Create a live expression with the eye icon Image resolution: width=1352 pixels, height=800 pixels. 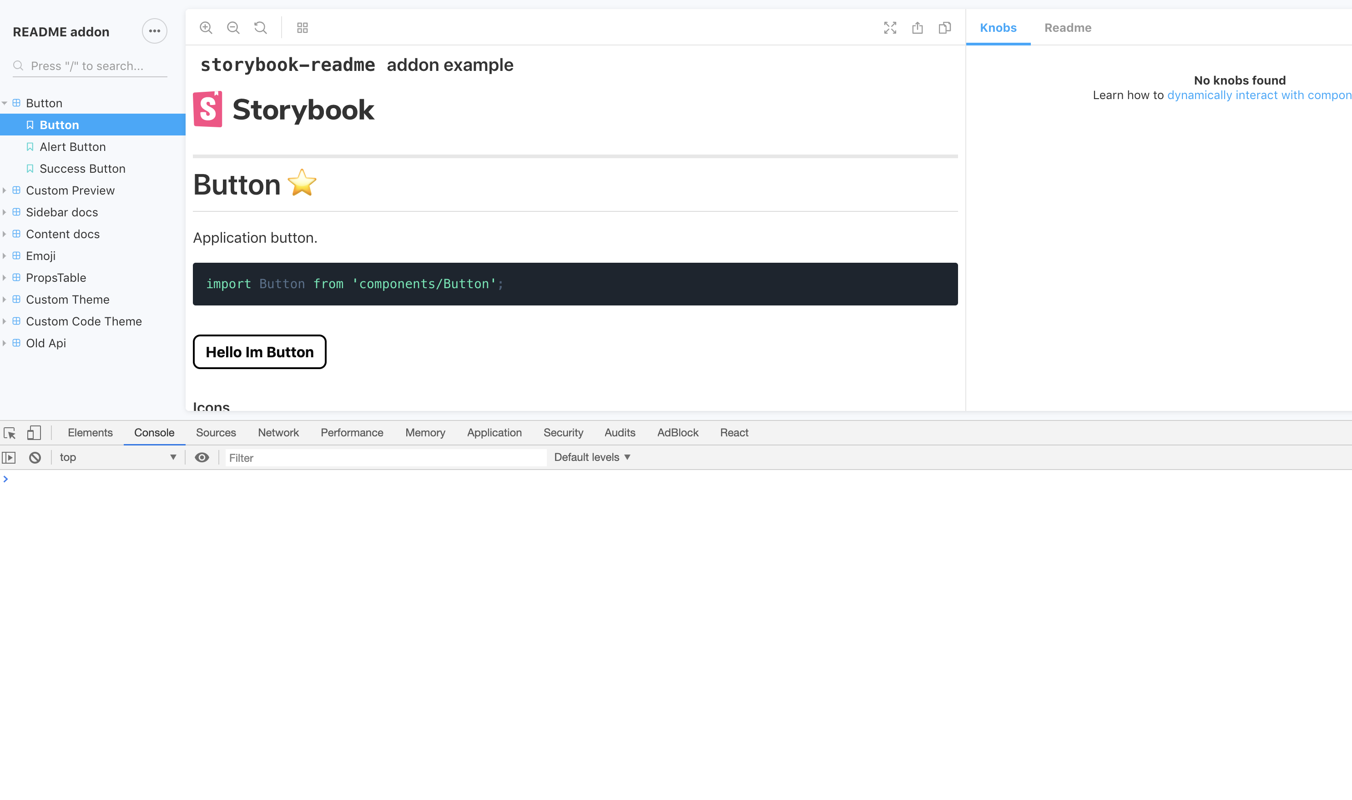click(202, 458)
